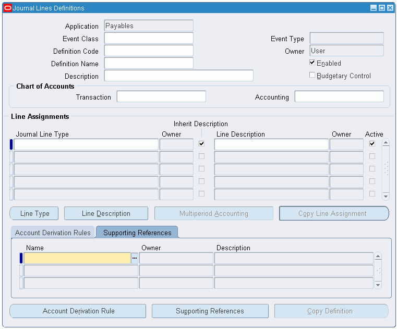Click the Oracle logo icon in title bar
This screenshot has height=329, width=397.
click(8, 8)
